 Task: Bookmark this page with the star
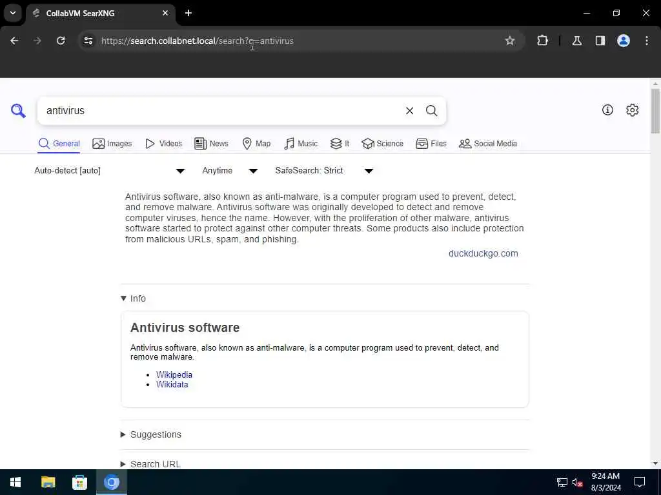[510, 41]
